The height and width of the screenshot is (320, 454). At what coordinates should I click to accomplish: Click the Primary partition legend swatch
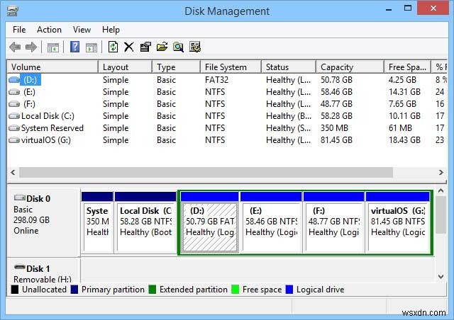tap(74, 290)
